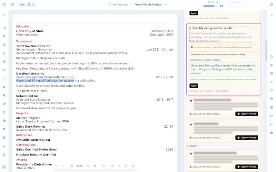Click the PDF export icon in bottom toolbar

(133, 166)
